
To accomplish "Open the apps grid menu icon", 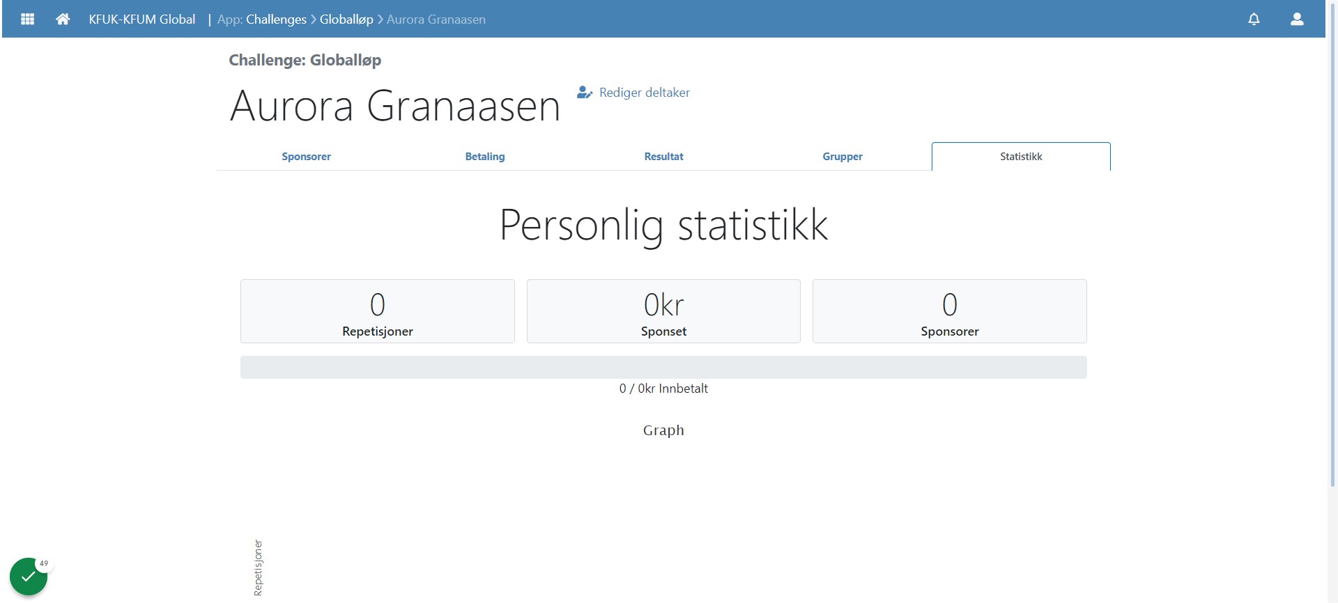I will coord(28,19).
